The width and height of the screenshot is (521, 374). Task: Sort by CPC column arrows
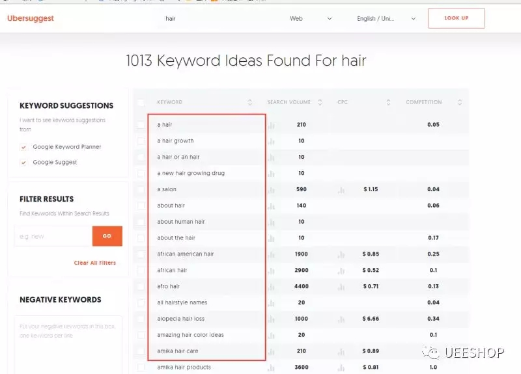pyautogui.click(x=388, y=102)
